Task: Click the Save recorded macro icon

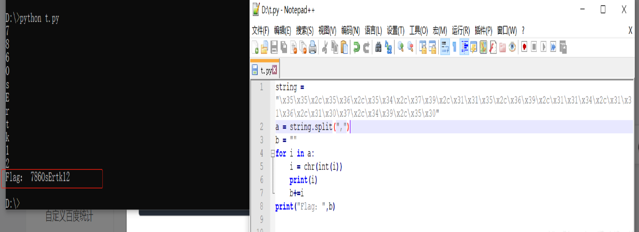Action: pyautogui.click(x=563, y=47)
